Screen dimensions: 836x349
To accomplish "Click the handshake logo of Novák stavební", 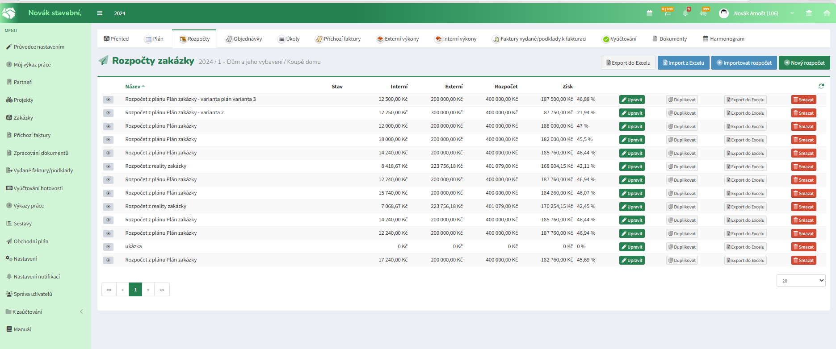I will pyautogui.click(x=9, y=13).
